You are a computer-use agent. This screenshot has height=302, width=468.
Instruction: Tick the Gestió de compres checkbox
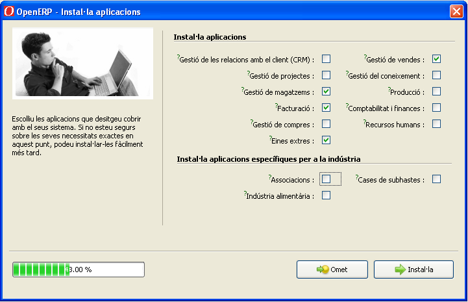coord(326,124)
